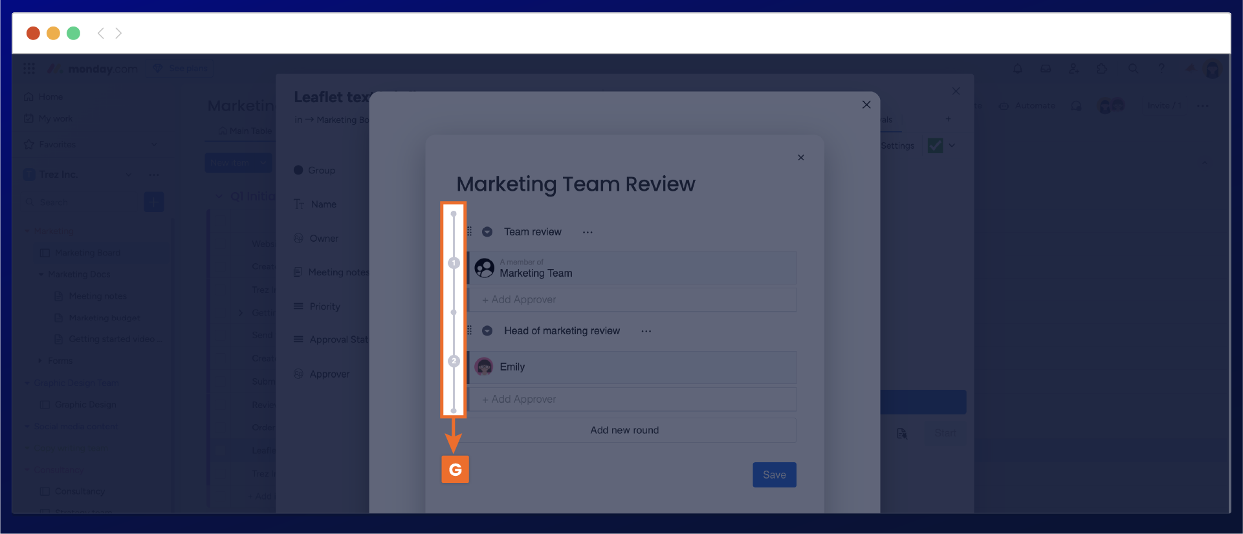Open the help question mark

coord(1161,69)
